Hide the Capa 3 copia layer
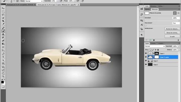This screenshot has width=181, height=102. [x=146, y=57]
